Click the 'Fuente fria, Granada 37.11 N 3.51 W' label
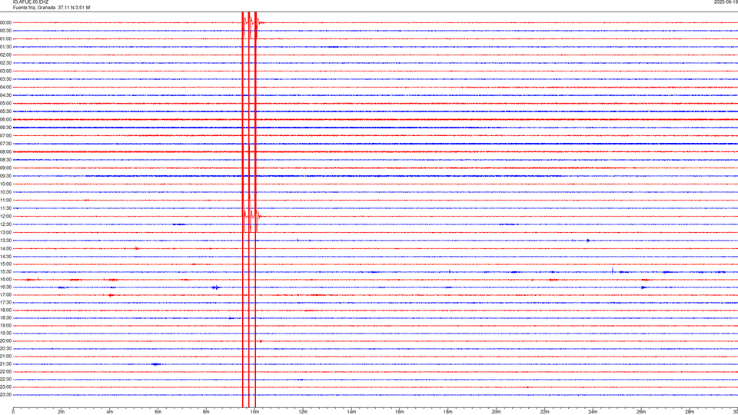This screenshot has width=738, height=415. pos(52,8)
